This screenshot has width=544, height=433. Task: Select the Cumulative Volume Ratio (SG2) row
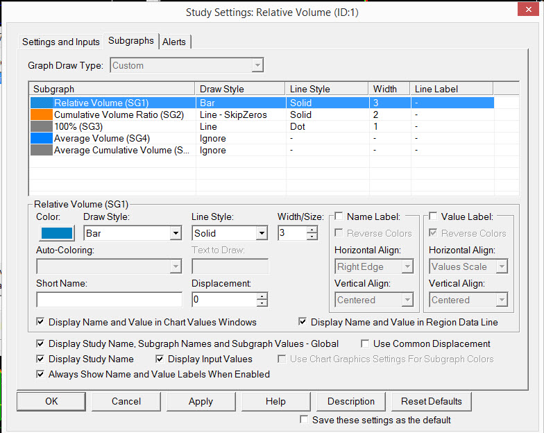pos(119,114)
